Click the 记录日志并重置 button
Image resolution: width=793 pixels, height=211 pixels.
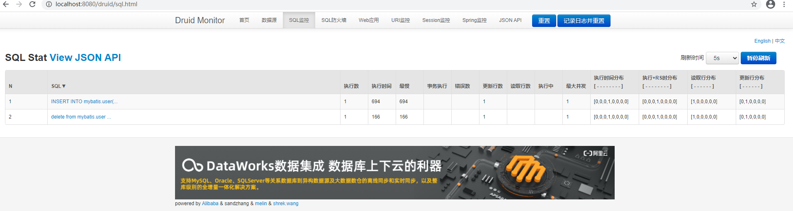pos(584,21)
